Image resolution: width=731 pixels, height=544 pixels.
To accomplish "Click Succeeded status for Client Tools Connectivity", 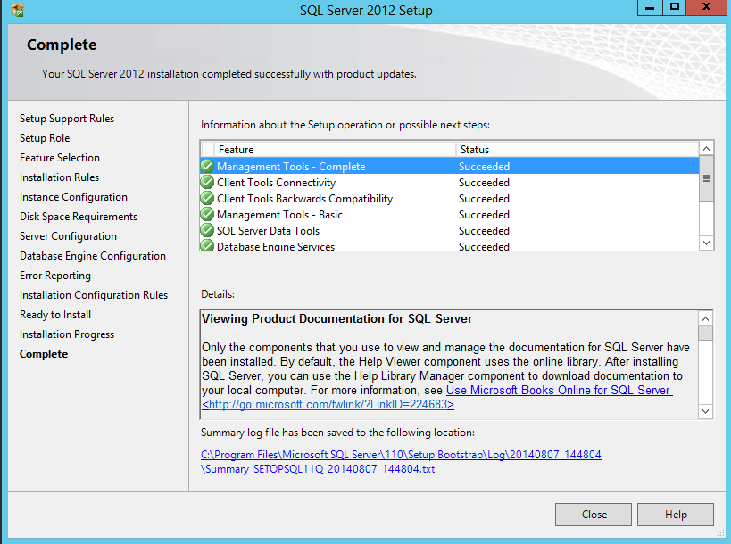I will 484,183.
